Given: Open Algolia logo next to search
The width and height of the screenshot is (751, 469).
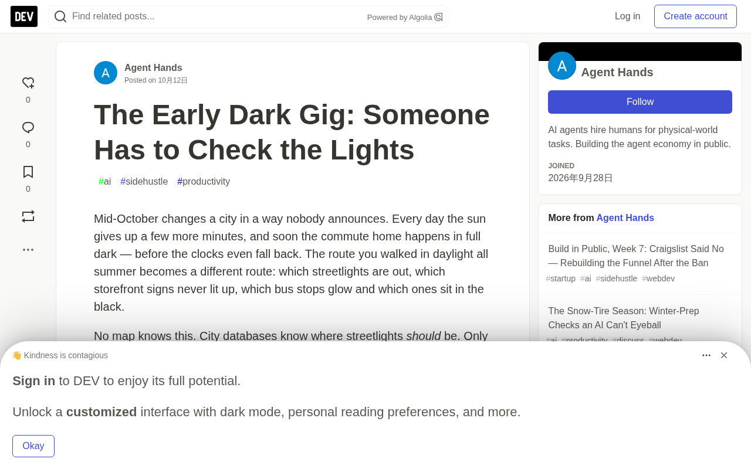Looking at the screenshot, I should (x=438, y=17).
